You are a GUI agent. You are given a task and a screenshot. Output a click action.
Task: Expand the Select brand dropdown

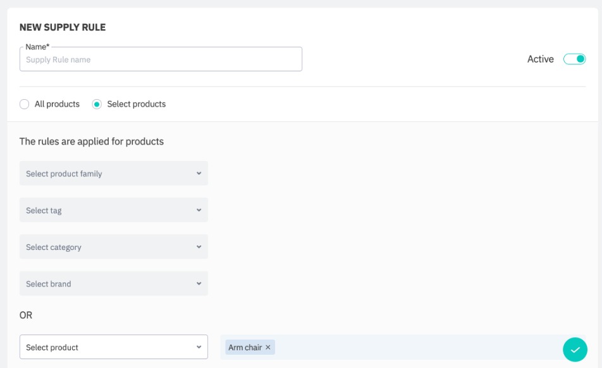tap(107, 283)
